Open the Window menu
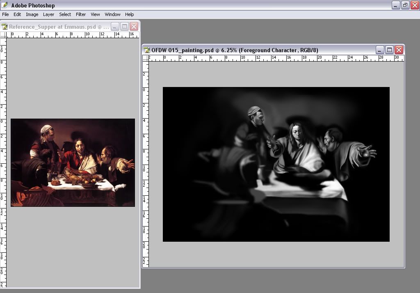This screenshot has width=420, height=293. click(x=112, y=14)
